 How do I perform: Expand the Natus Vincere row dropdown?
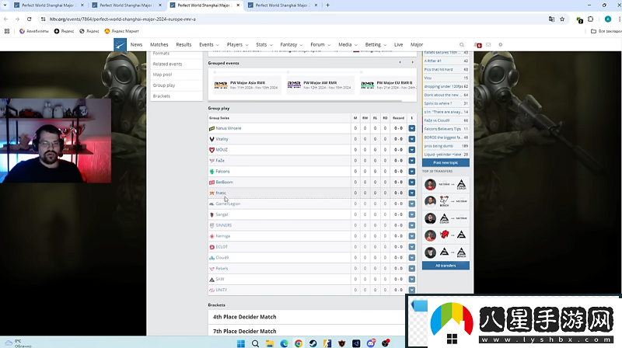coord(412,128)
